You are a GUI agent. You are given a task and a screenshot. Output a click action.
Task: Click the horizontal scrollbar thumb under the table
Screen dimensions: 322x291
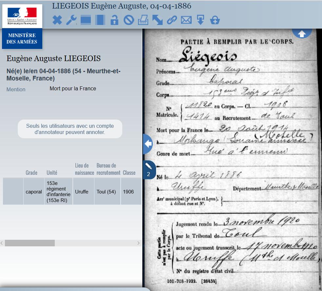30,243
